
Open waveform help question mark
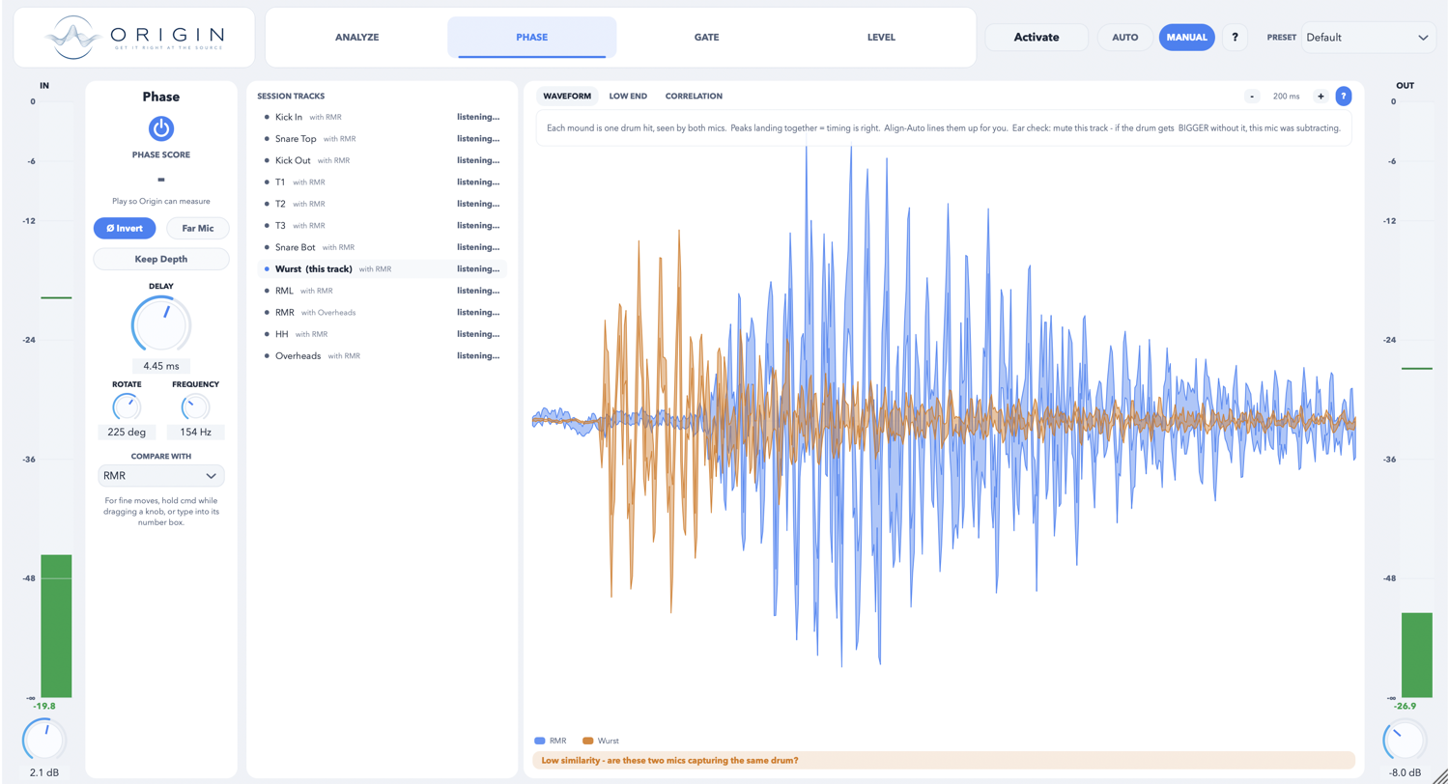1343,97
